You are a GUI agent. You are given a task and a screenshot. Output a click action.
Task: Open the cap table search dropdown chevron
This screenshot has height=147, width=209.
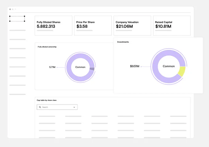74,107
